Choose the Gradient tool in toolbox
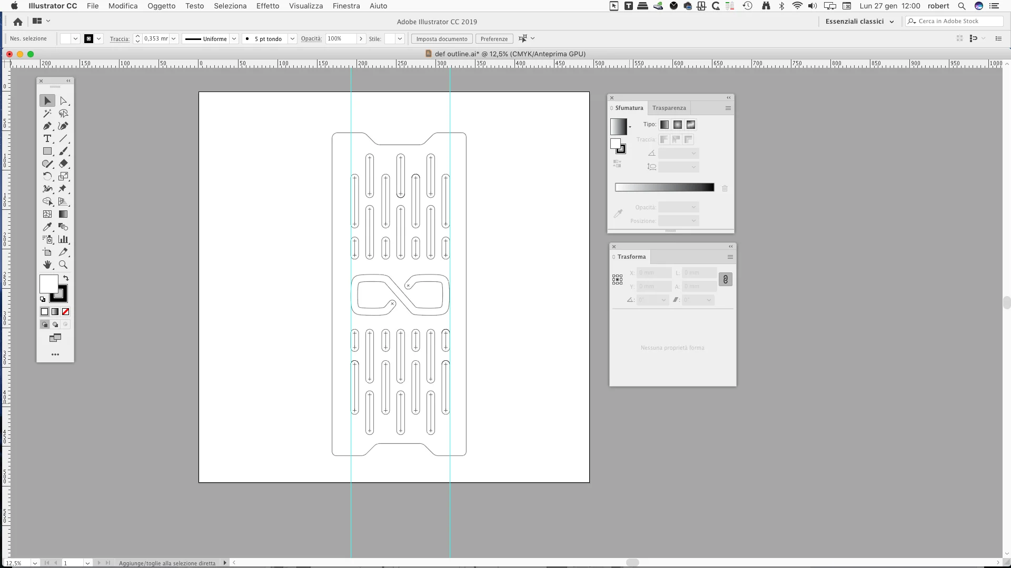1011x568 pixels. click(x=63, y=214)
